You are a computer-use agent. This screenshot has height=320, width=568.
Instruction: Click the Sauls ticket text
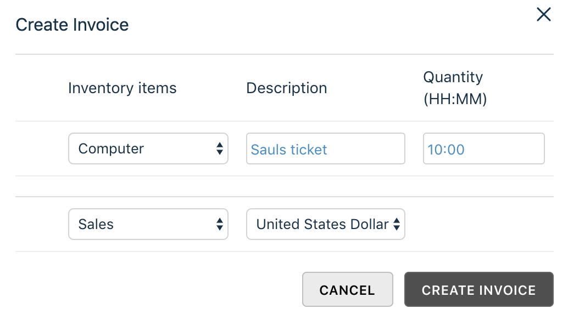[x=289, y=150]
